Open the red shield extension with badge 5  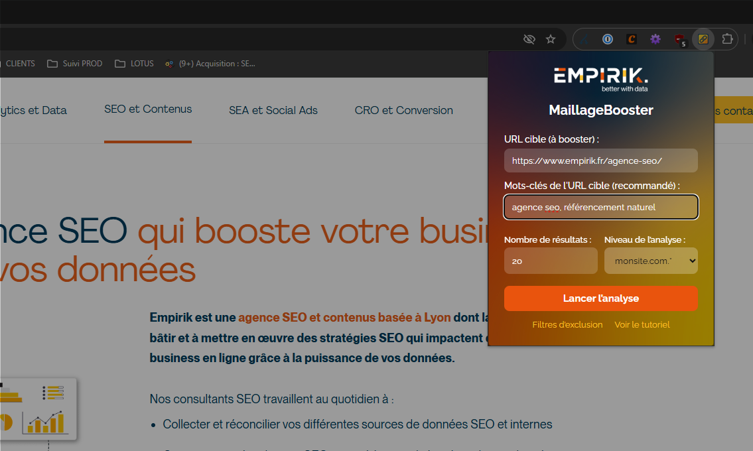(x=679, y=40)
